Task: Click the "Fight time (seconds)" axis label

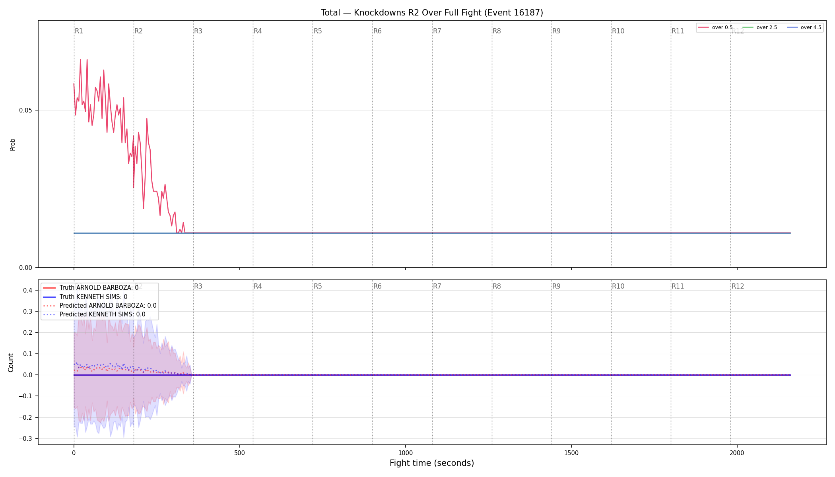Action: pyautogui.click(x=432, y=463)
